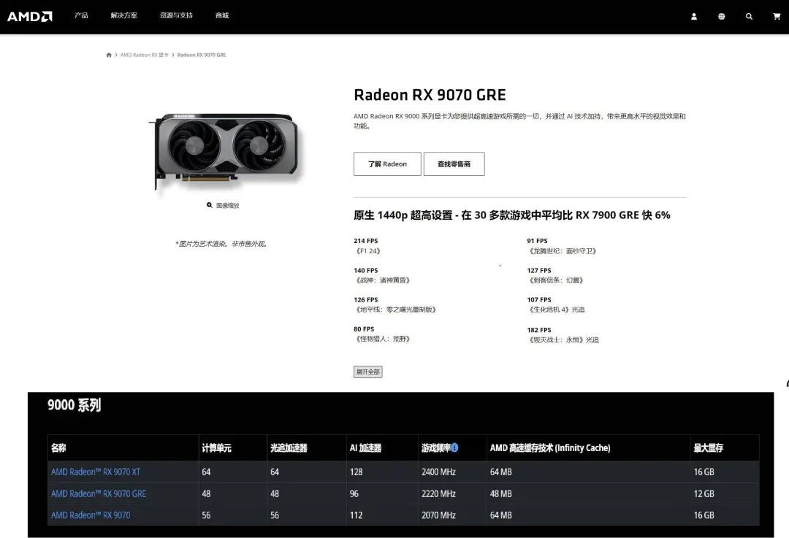Click the 96 AI accelerator cell
This screenshot has height=538, width=789.
(x=354, y=493)
